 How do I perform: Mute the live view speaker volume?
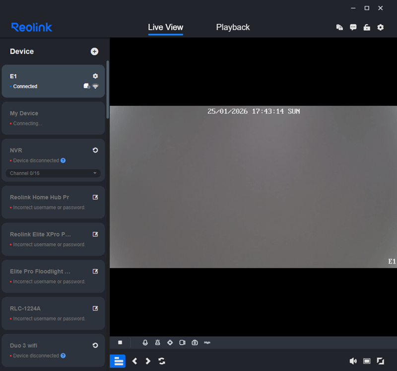(353, 361)
